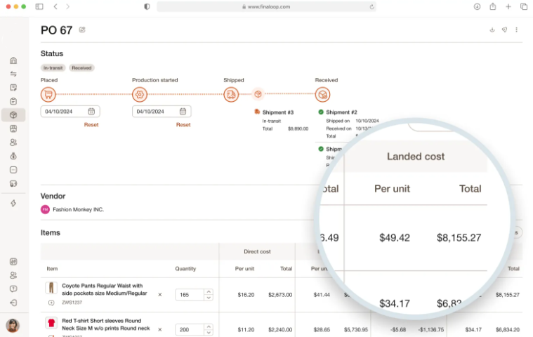Click the Production started gear step icon
Viewport: 533px width, 337px height.
click(x=140, y=95)
